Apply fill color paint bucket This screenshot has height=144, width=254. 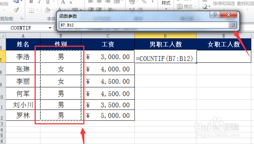click(48, 10)
